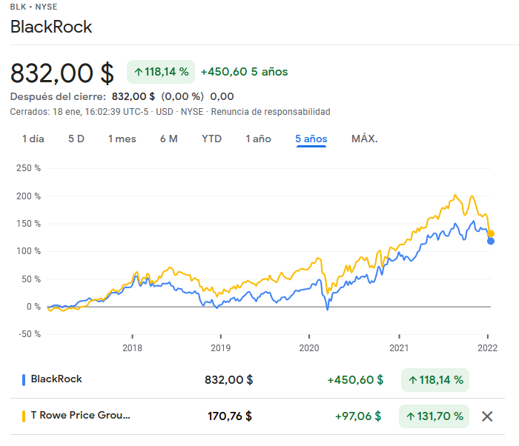Click the BlackRock row name in legend

point(56,379)
